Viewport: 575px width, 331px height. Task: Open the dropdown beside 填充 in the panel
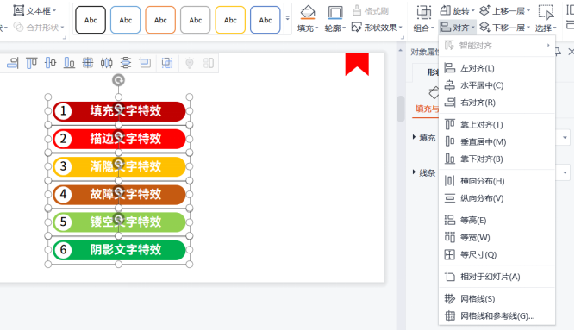pyautogui.click(x=565, y=138)
